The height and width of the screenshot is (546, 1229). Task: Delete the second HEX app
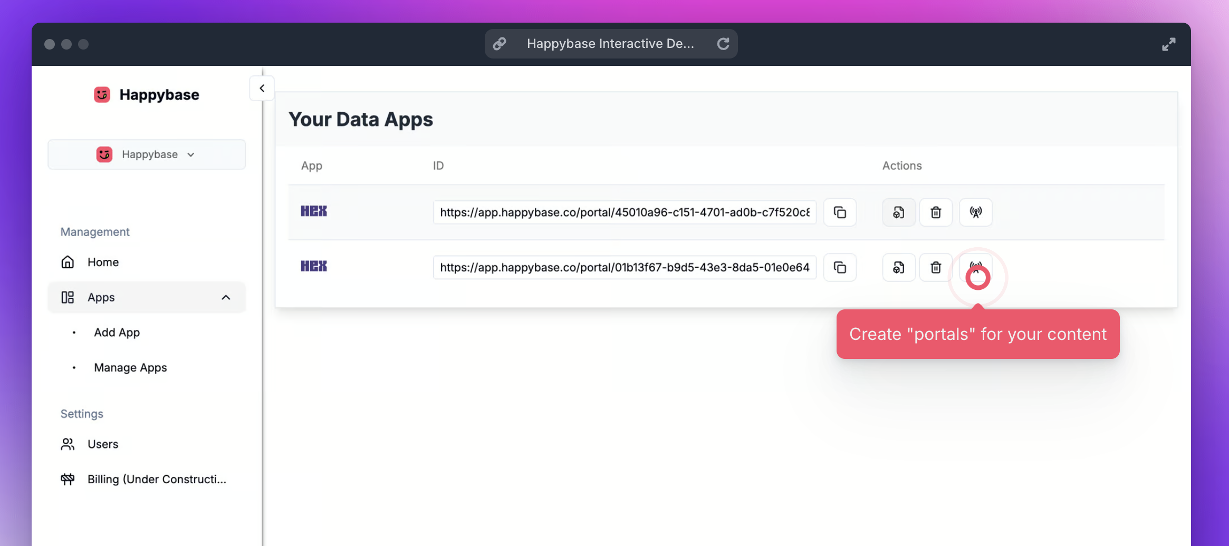point(936,268)
